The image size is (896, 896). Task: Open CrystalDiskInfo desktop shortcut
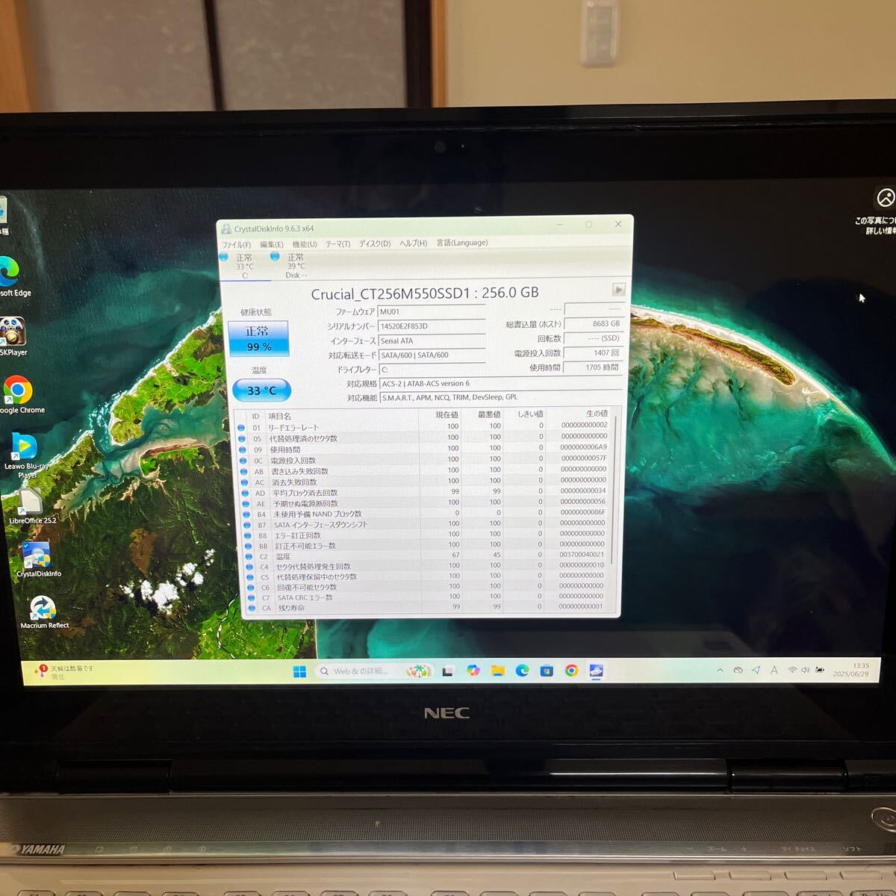pos(37,560)
